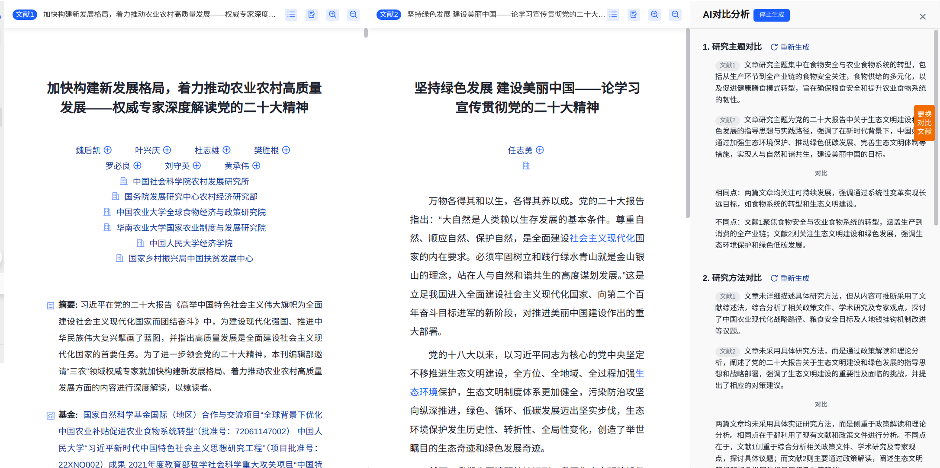
Task: Expand author 樊胜根 with plus icon
Action: [x=286, y=150]
